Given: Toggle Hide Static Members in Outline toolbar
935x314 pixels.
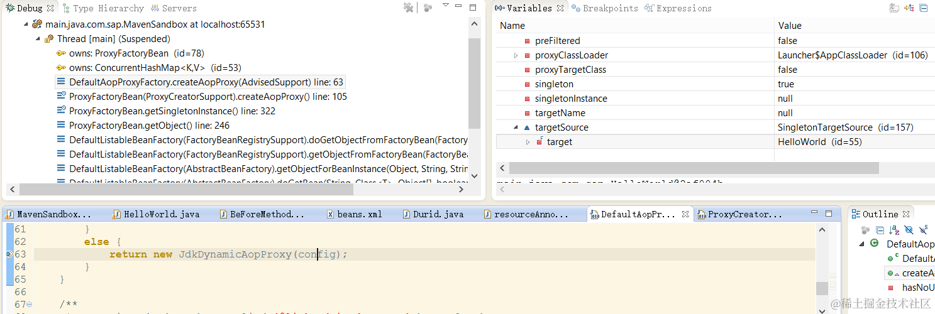Looking at the screenshot, I should pos(923,230).
